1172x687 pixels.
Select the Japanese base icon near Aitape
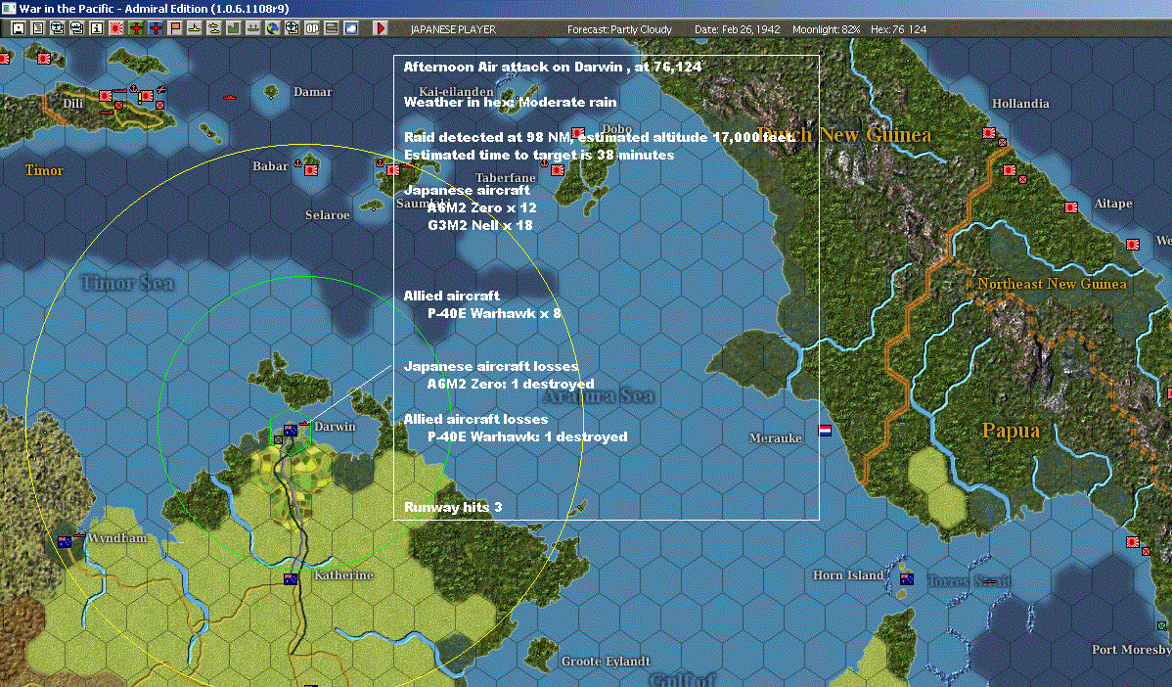coord(1071,207)
